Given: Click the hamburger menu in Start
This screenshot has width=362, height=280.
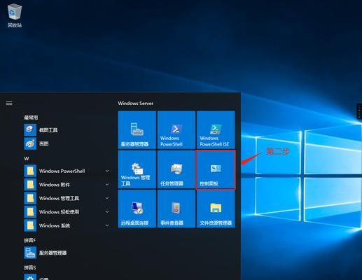Looking at the screenshot, I should [9, 103].
